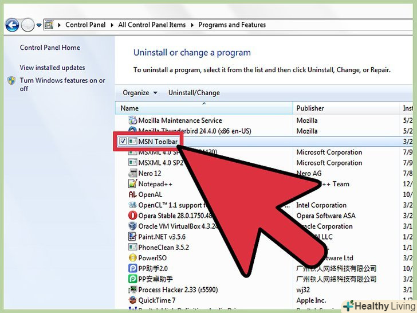Click the MSXML 4.0 SP2 icon

pos(132,162)
